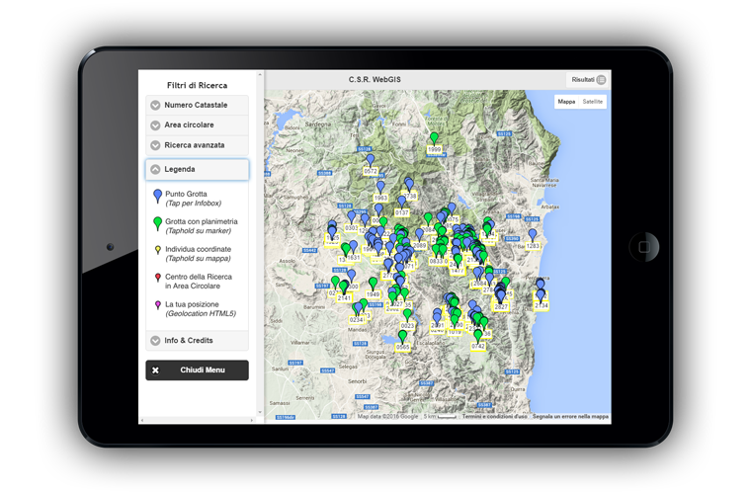Open Segnala un errore nella mappa link
Viewport: 751px width, 494px height.
(x=570, y=417)
